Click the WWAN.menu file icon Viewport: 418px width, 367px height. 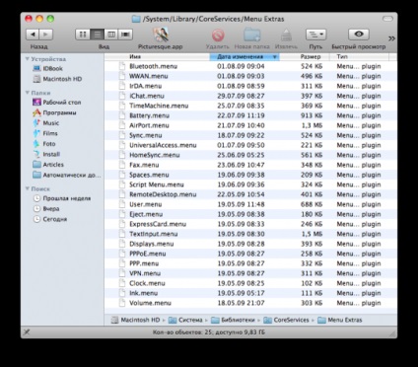(122, 76)
